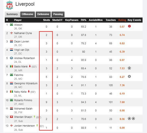Image resolution: width=147 pixels, height=133 pixels.
Task: Click Xherdan Shaqiri's green substituted-on arrow
Action: [35, 117]
